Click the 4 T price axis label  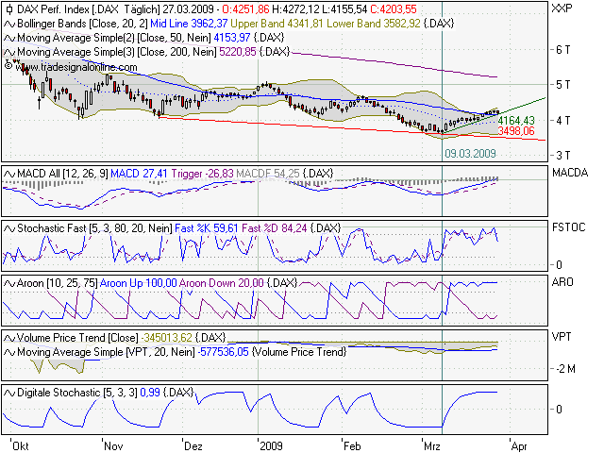[x=562, y=121]
